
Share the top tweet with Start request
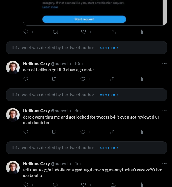(x=113, y=32)
